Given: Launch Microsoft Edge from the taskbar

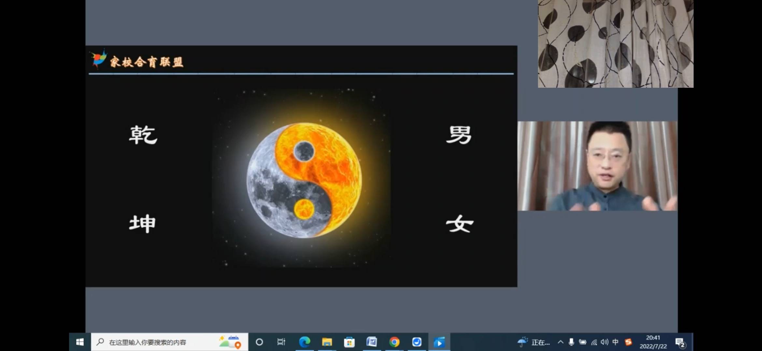Looking at the screenshot, I should (x=304, y=342).
